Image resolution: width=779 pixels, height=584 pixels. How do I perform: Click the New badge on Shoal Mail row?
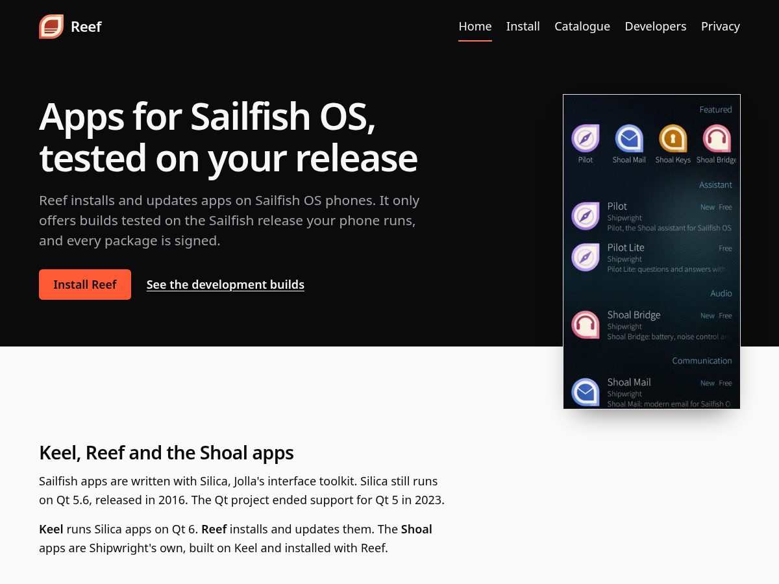click(708, 383)
